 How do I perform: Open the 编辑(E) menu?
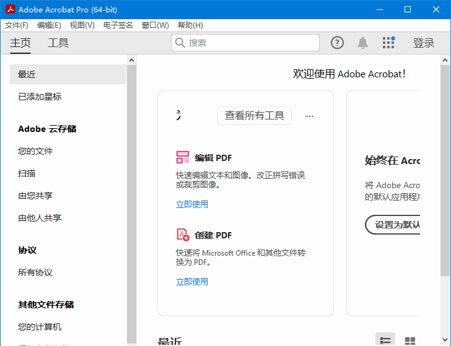click(49, 25)
